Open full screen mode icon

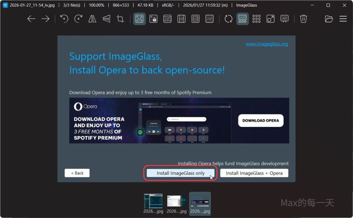pos(271,19)
